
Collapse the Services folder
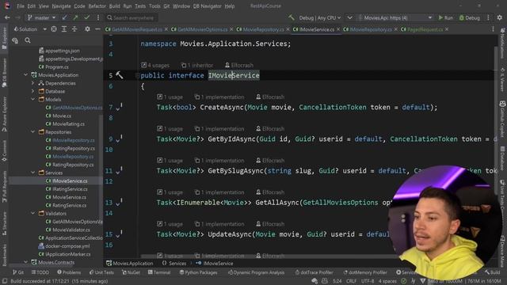[x=32, y=173]
